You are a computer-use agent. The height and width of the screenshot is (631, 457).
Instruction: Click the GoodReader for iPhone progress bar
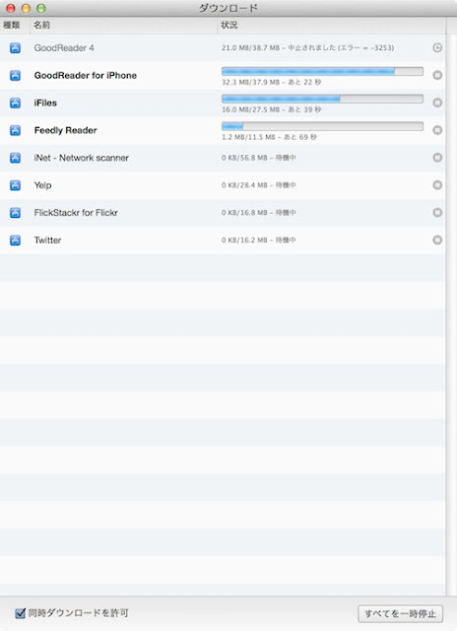(322, 72)
